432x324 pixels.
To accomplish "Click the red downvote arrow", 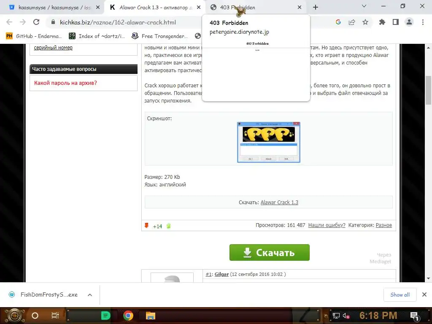I will point(146,226).
